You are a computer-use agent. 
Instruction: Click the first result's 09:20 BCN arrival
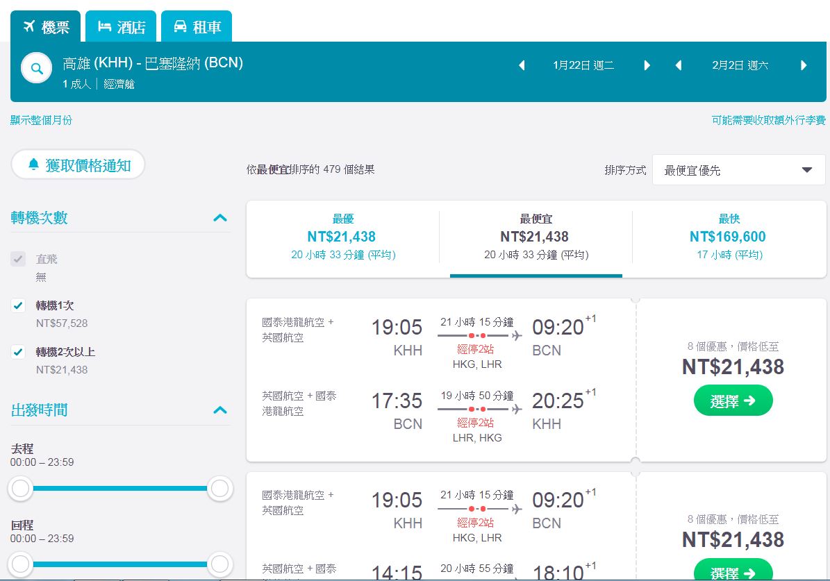[x=563, y=337]
